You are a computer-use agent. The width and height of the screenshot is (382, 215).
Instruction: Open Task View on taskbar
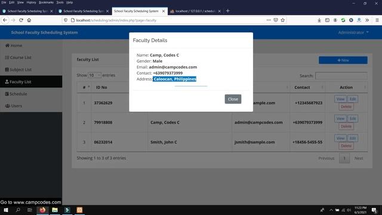coord(30,210)
